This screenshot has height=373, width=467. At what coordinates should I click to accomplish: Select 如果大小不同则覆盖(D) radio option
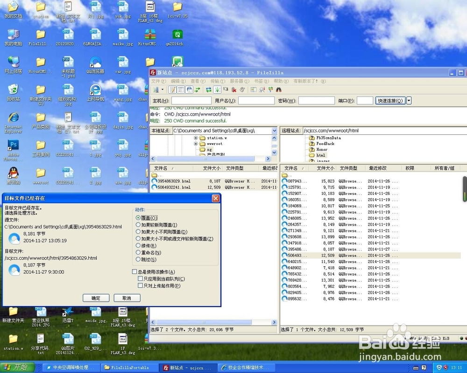point(138,231)
